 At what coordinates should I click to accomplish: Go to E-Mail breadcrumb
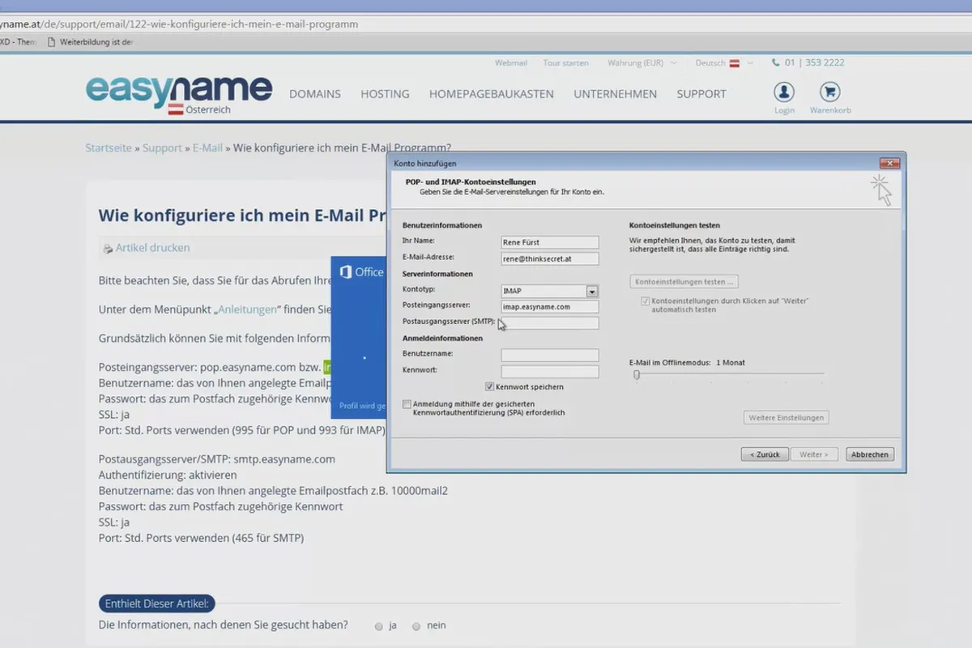207,148
